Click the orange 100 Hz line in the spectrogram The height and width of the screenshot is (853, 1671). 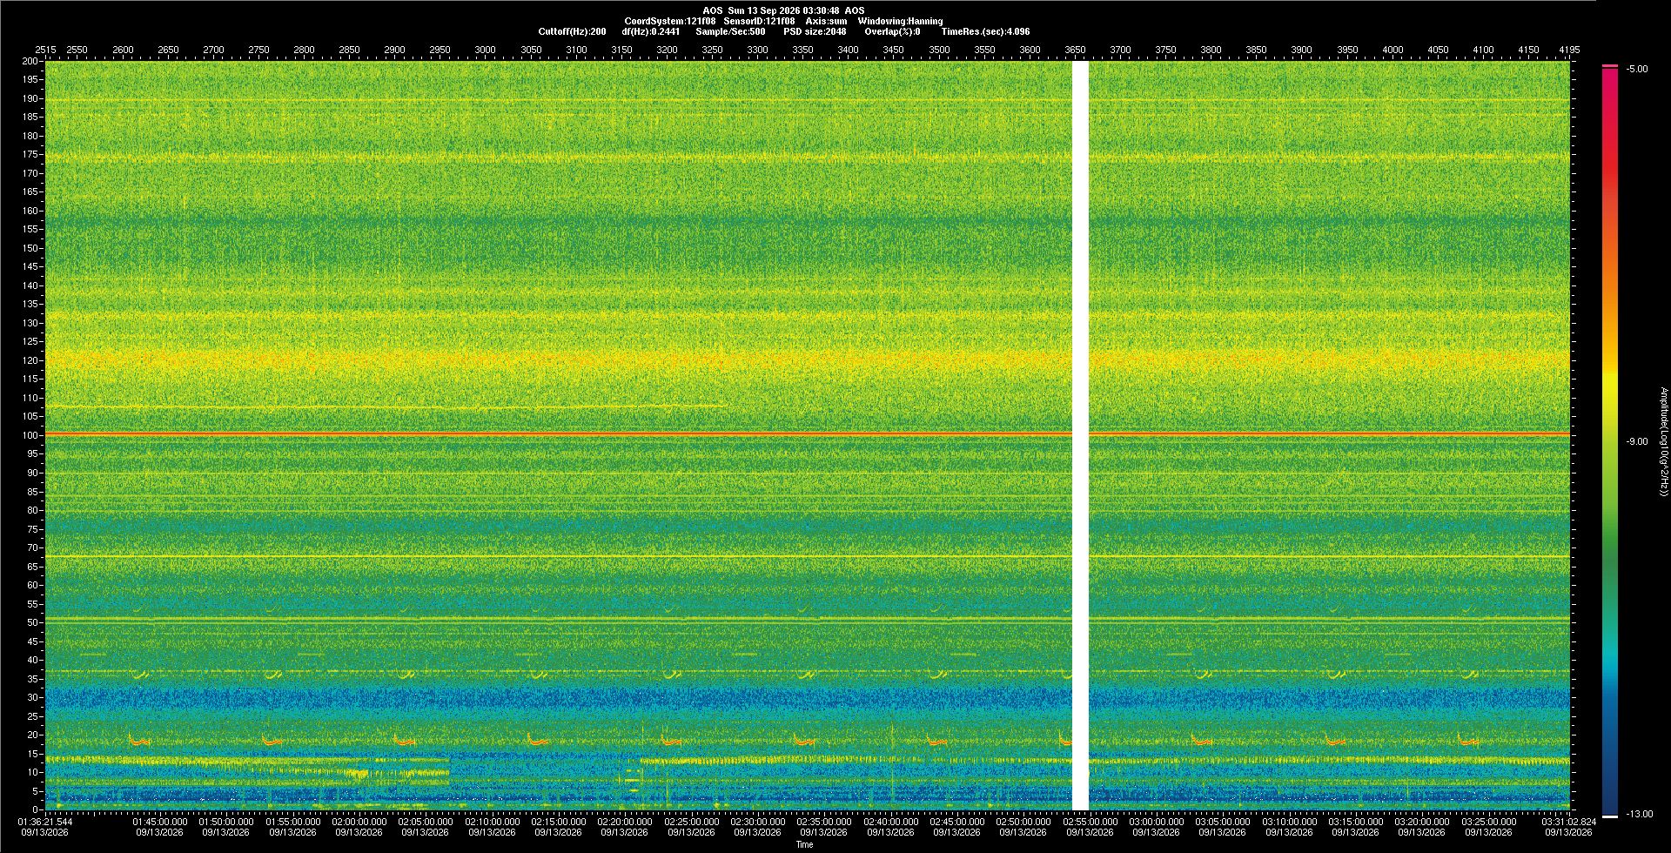click(808, 433)
